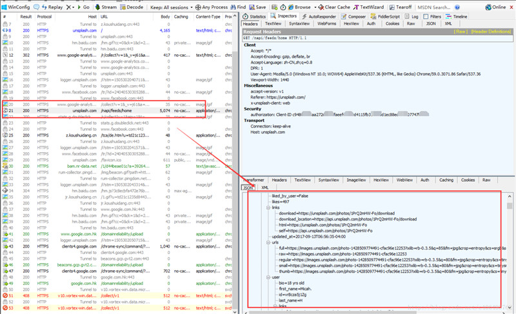Image resolution: width=516 pixels, height=314 pixels.
Task: Switch to the Timeline tab
Action: [456, 16]
